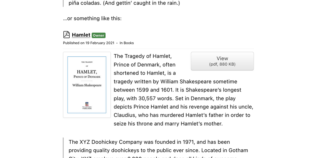
Task: Open the Hamlet book cover thumbnail
Action: pyautogui.click(x=87, y=85)
